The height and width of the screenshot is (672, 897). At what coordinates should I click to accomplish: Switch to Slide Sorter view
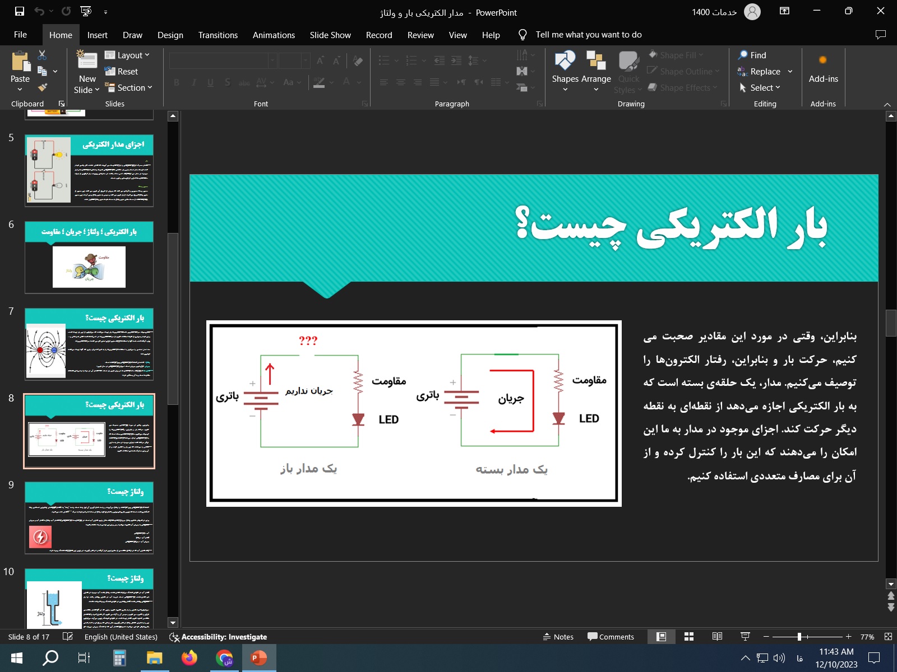click(689, 637)
